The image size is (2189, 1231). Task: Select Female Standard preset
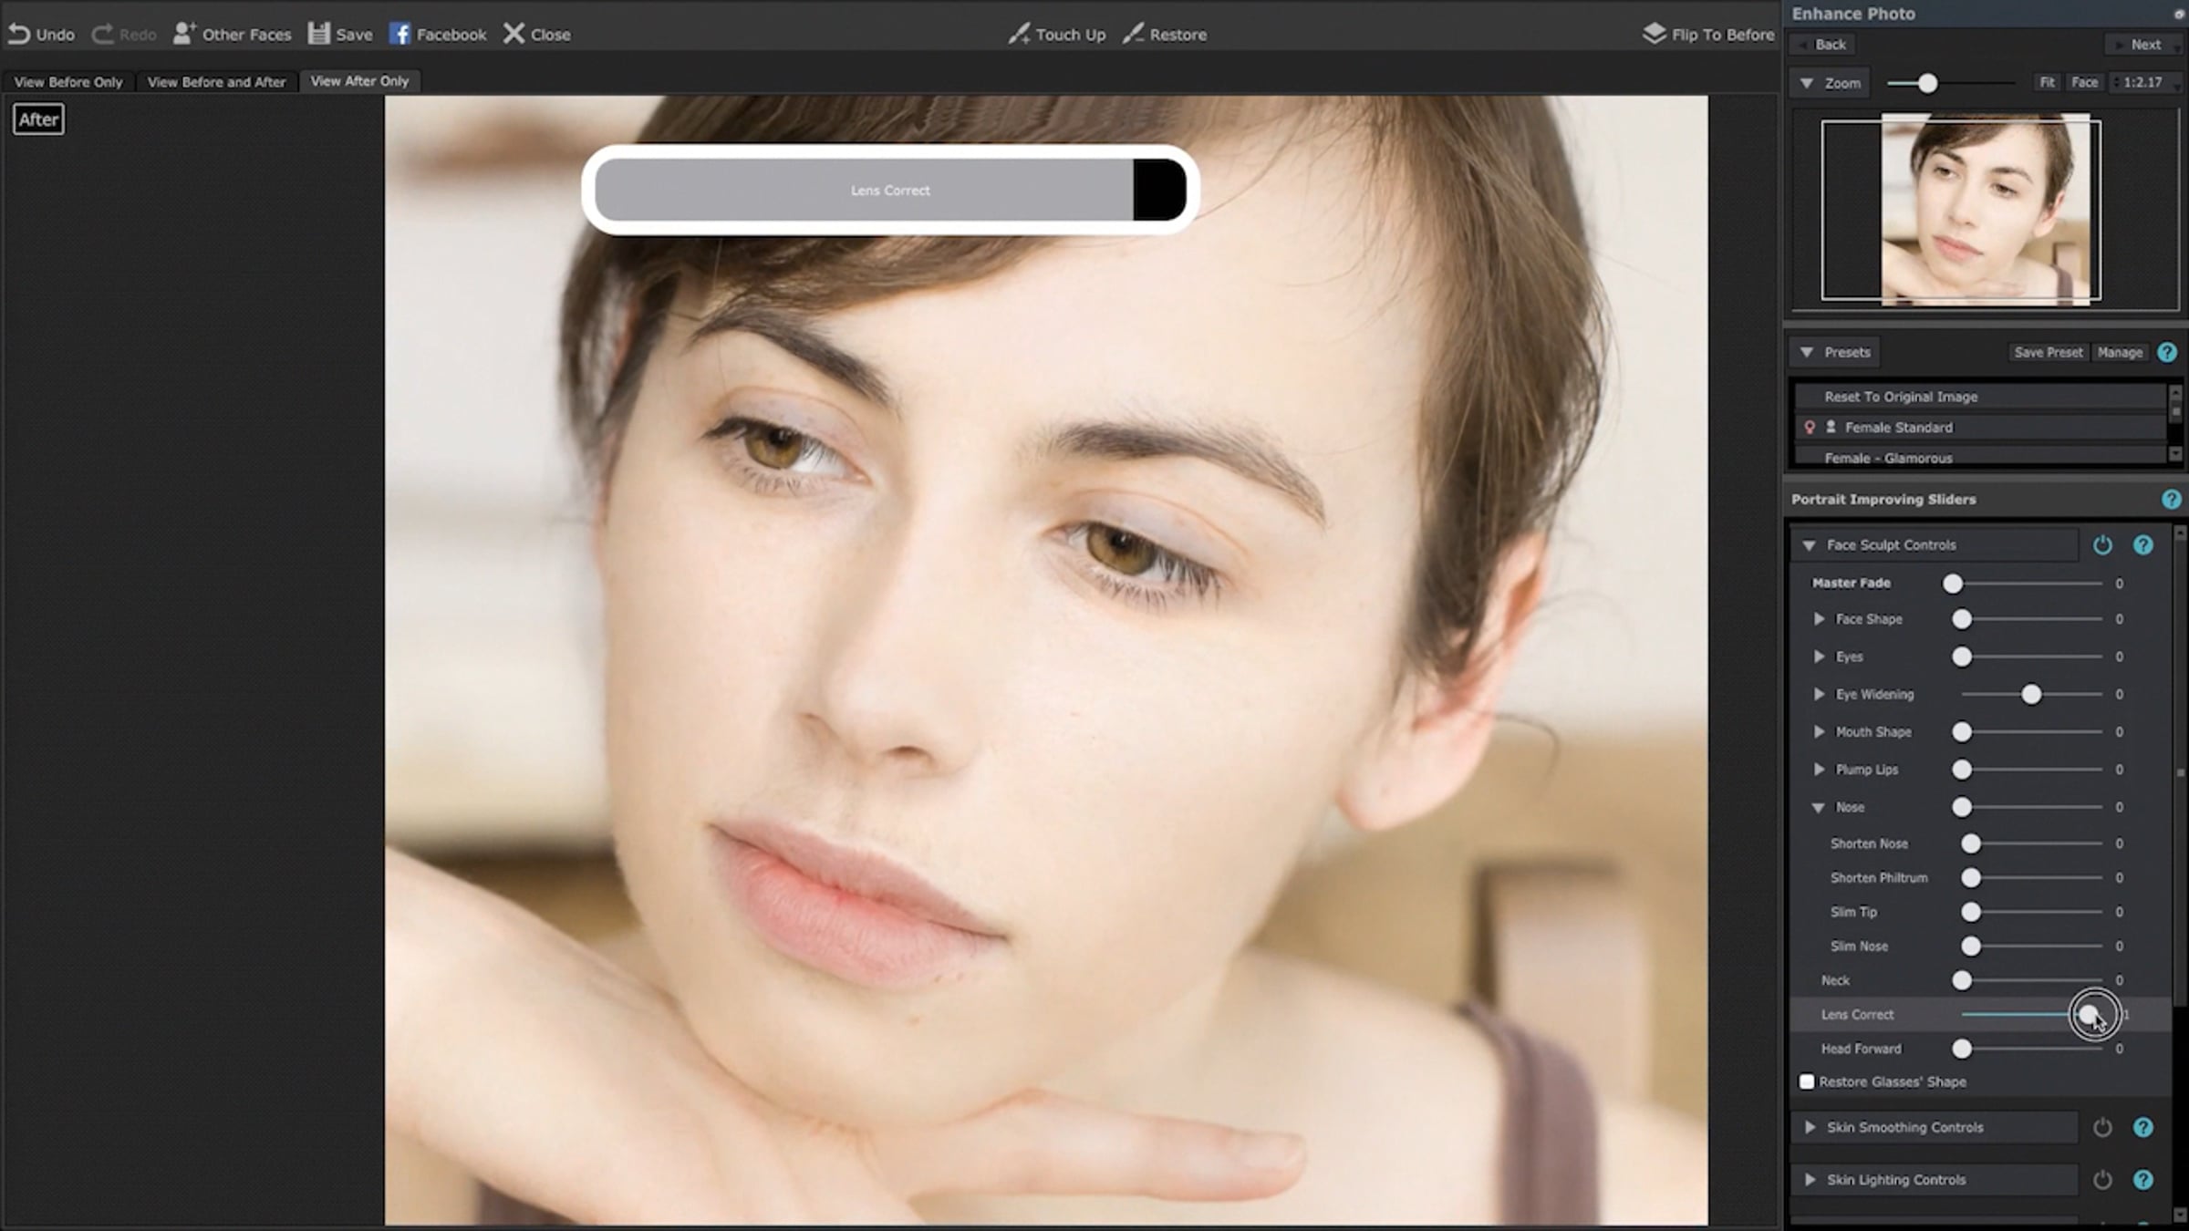click(1898, 428)
